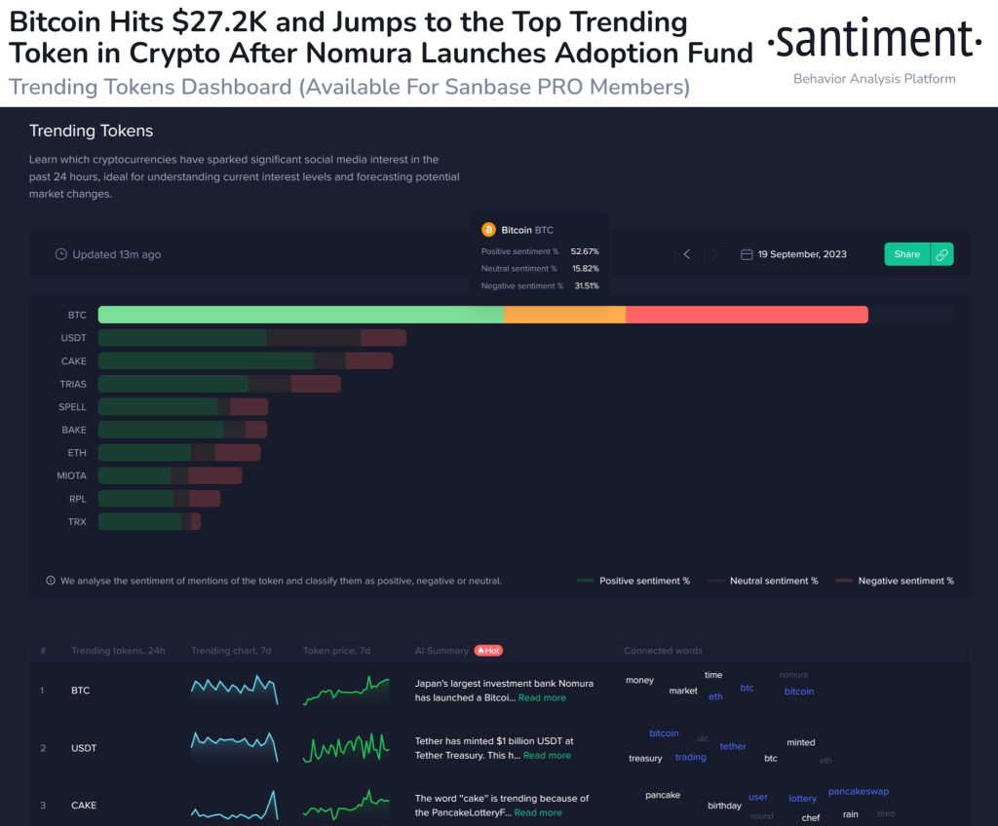998x826 pixels.
Task: Click Read more on the CAKE summary
Action: click(538, 812)
